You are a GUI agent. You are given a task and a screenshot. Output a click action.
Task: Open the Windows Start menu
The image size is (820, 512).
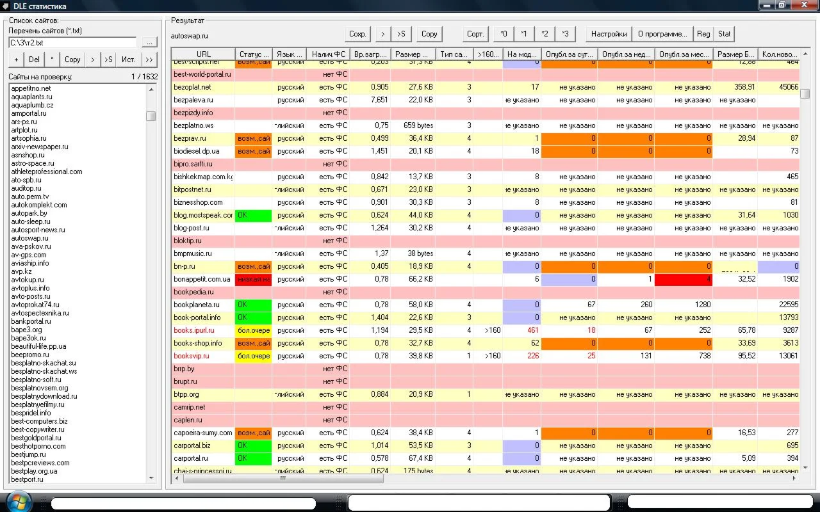pos(17,501)
